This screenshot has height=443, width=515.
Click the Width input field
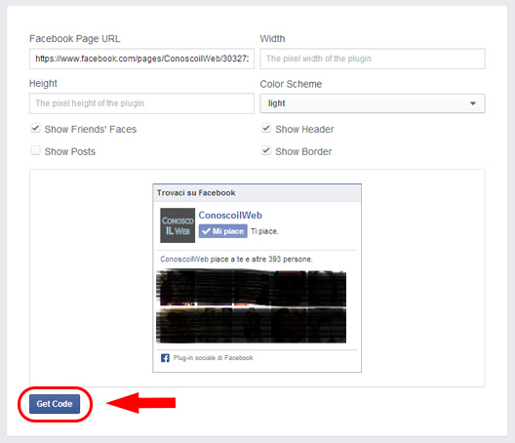(x=373, y=59)
